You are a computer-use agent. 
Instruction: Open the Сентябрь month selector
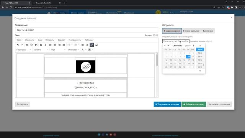tap(178, 46)
